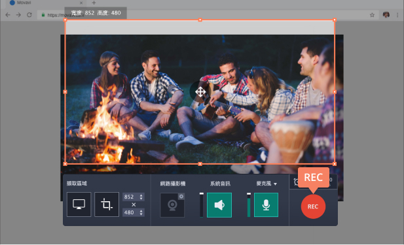
Task: Expand the microphone source dropdown arrow
Action: (x=276, y=184)
